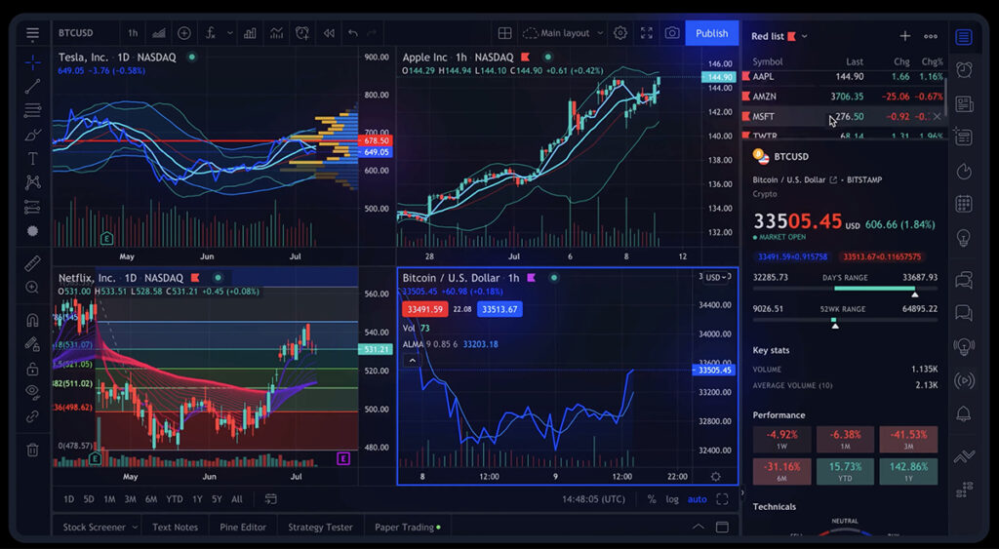Click the zoom in magnifier tool
Image resolution: width=999 pixels, height=549 pixels.
coord(32,288)
